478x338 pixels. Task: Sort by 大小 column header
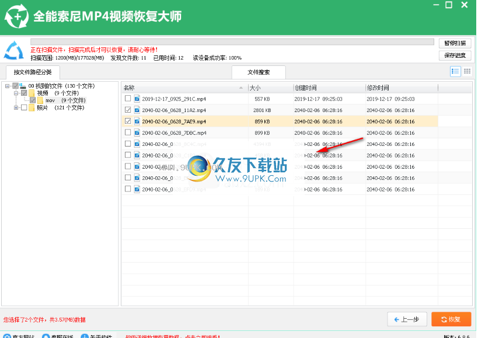pyautogui.click(x=271, y=88)
